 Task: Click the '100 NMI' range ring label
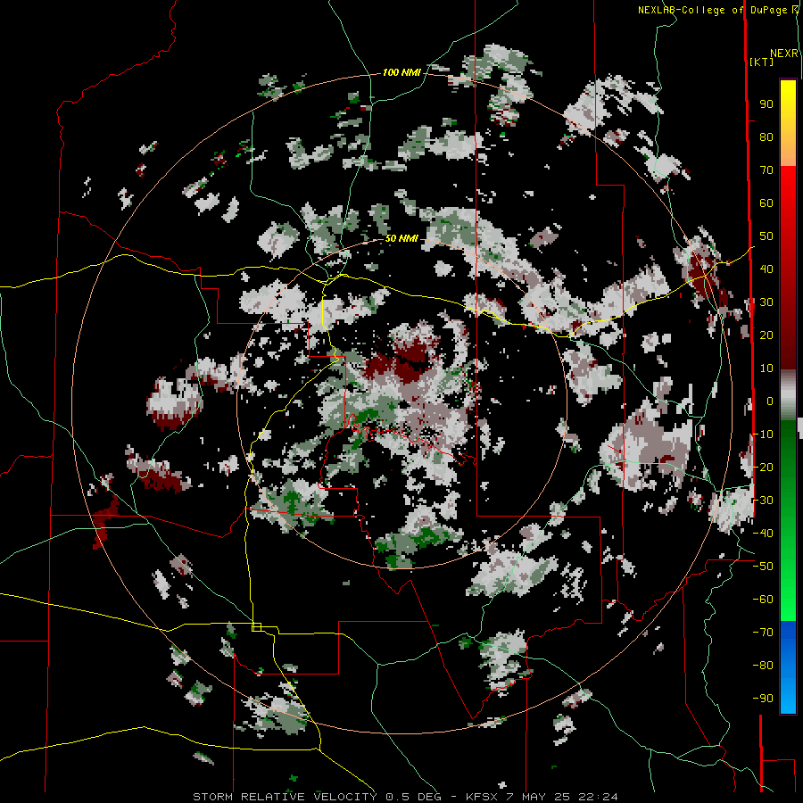click(401, 73)
